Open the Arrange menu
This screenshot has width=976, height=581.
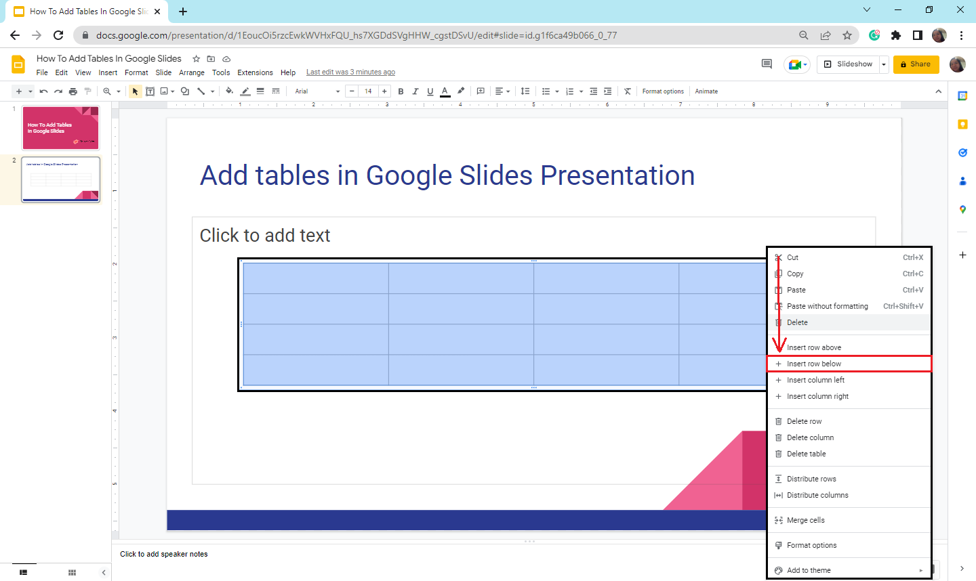192,72
